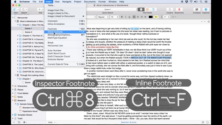
Task: Go to next document arrow in editor header
Action: 205,22
